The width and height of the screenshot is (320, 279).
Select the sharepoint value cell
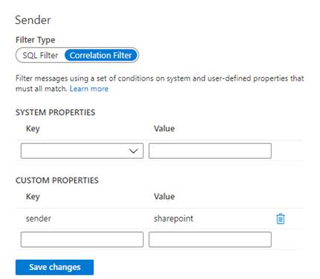pos(173,219)
